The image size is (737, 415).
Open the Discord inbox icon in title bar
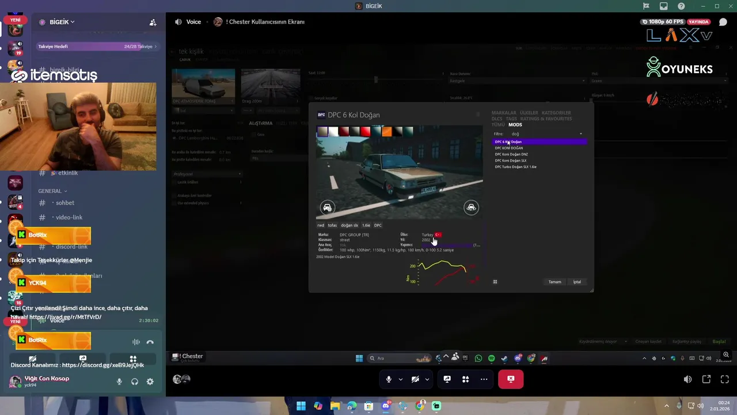tap(664, 6)
